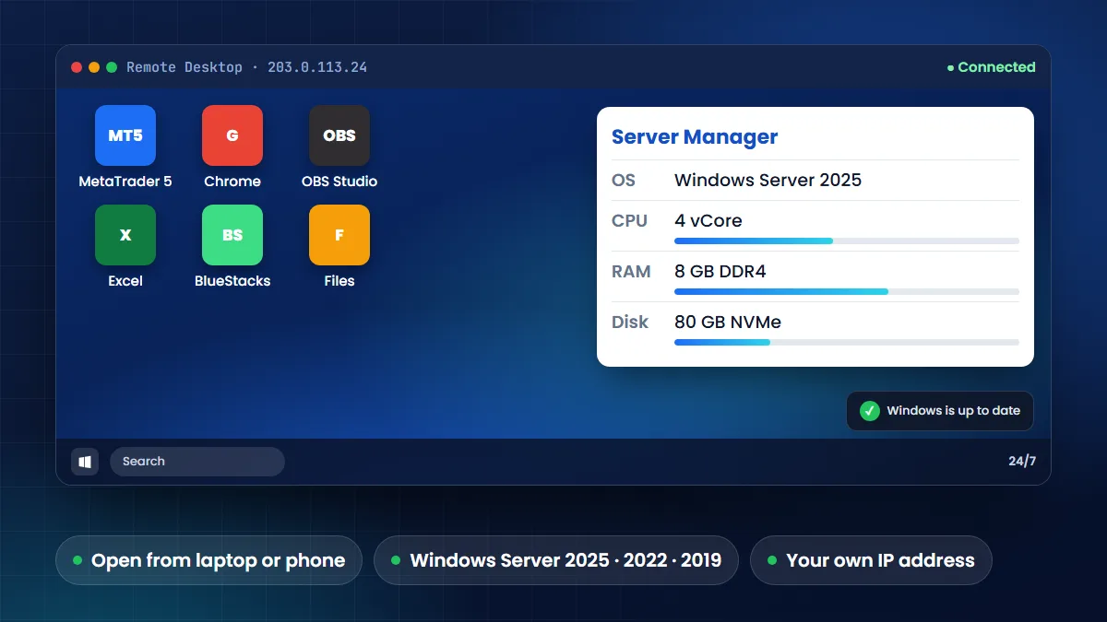1107x622 pixels.
Task: Click the RAM usage bar
Action: point(847,291)
